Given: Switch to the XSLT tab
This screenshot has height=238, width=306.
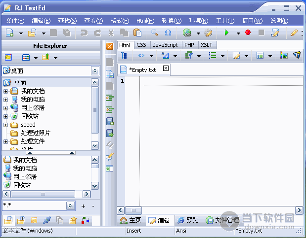Looking at the screenshot, I should click(207, 45).
